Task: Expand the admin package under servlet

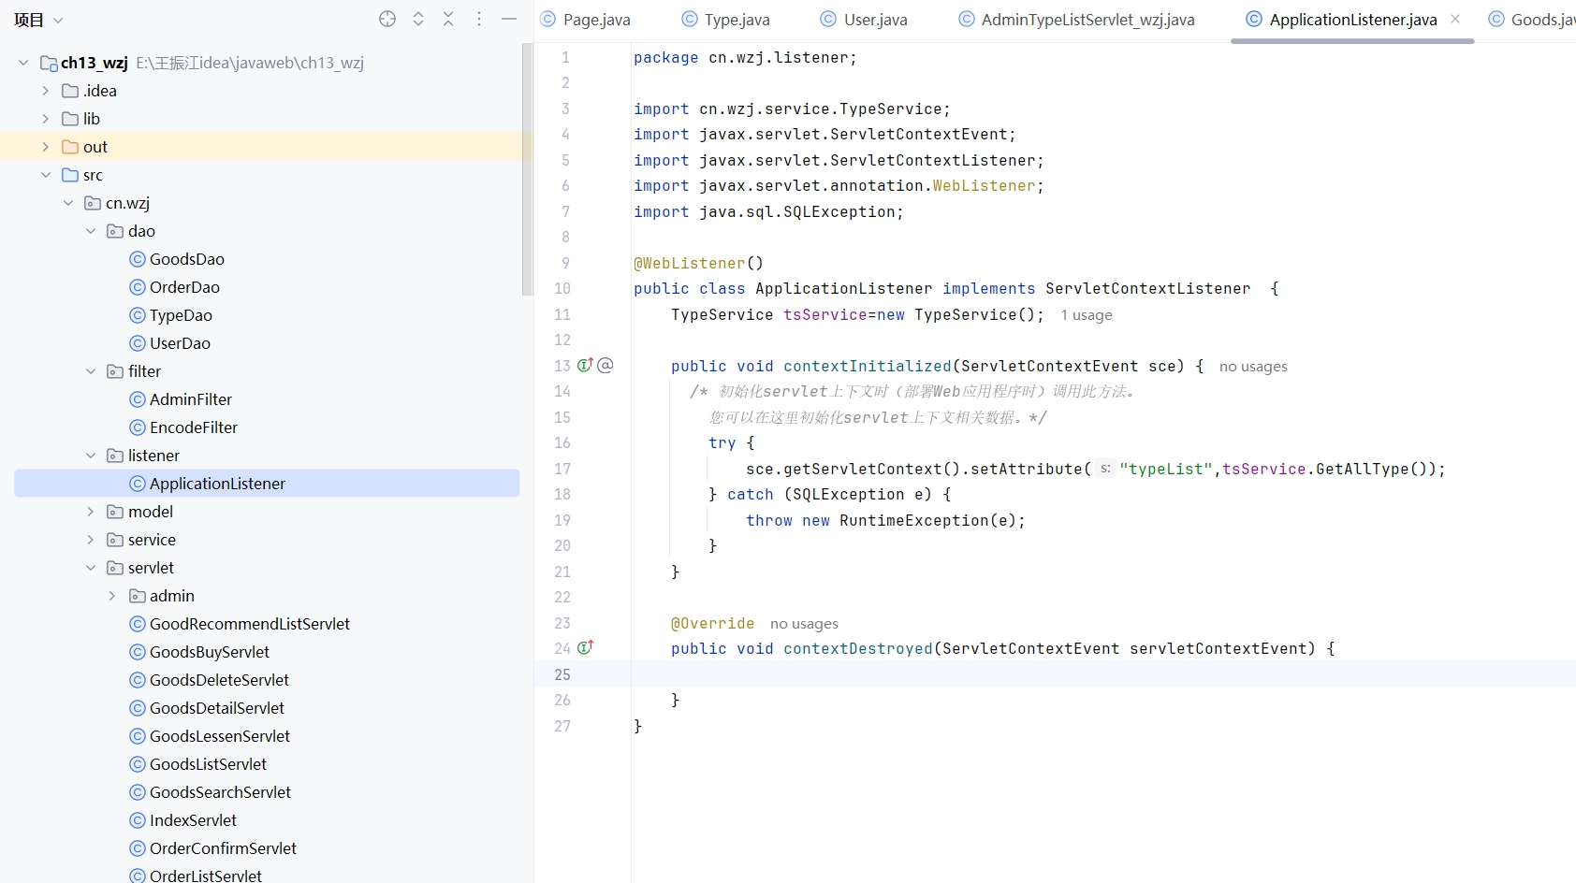Action: click(x=112, y=596)
